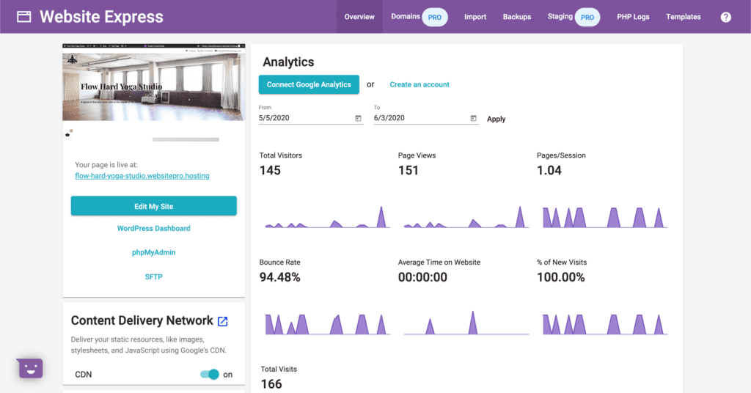Open Content Delivery Network external link icon
Image resolution: width=751 pixels, height=393 pixels.
coord(223,321)
